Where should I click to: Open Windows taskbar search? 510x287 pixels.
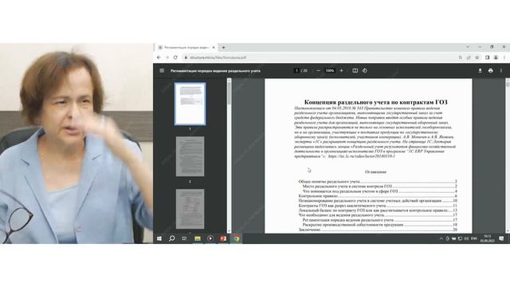coord(172,238)
